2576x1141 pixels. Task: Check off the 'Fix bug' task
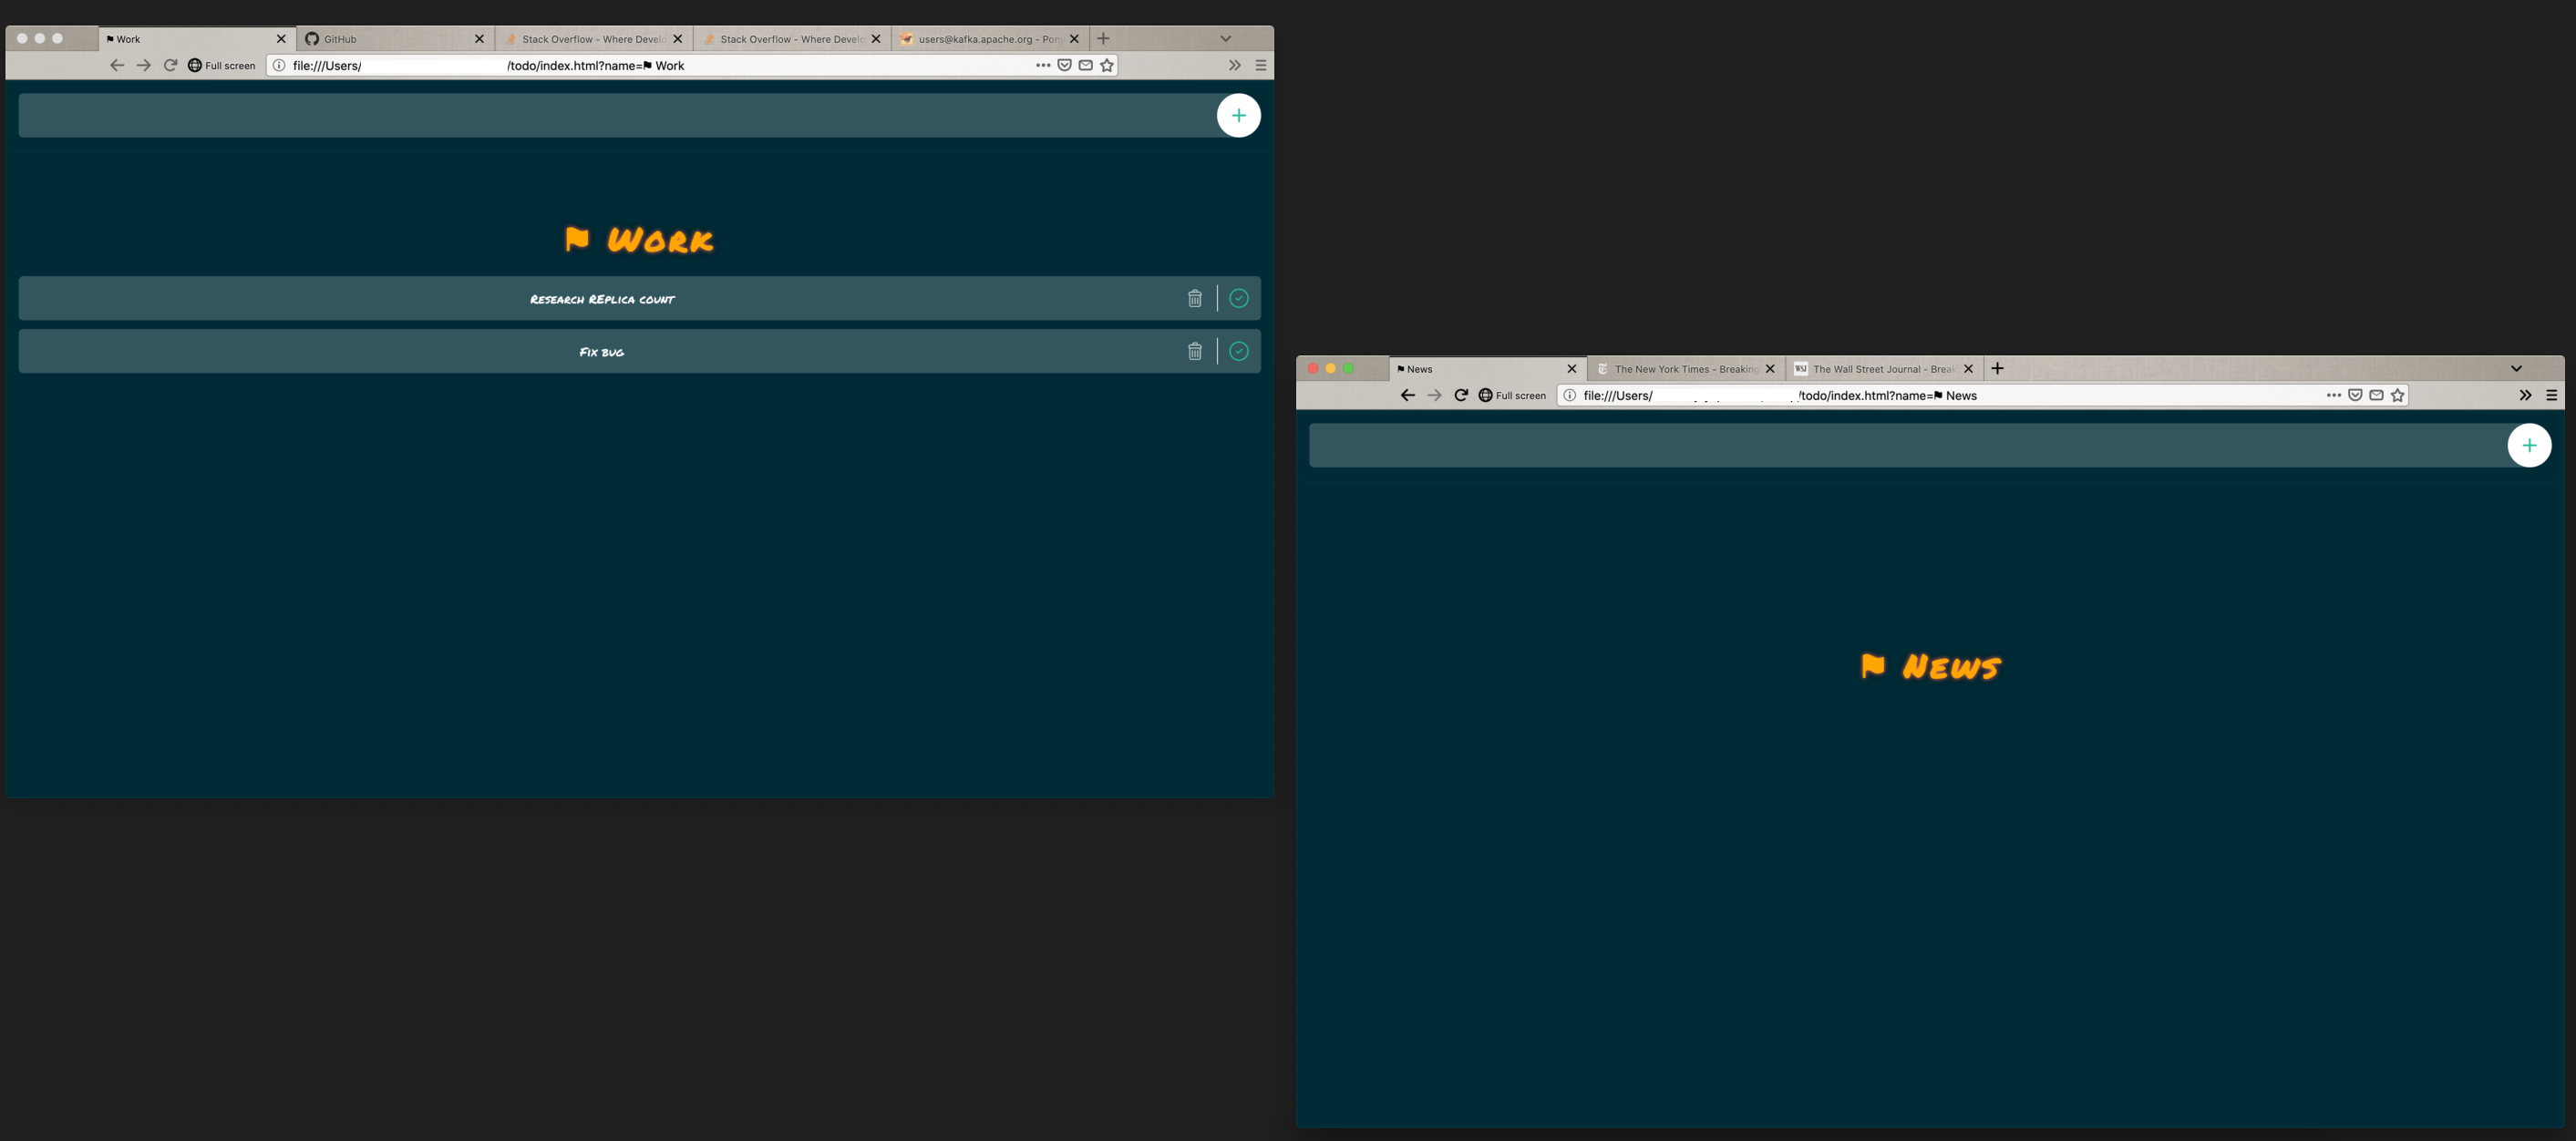(x=1238, y=351)
